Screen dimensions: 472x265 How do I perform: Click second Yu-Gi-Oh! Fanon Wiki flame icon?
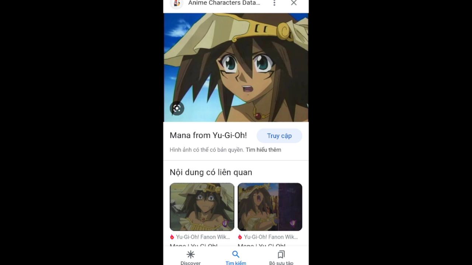click(x=240, y=237)
